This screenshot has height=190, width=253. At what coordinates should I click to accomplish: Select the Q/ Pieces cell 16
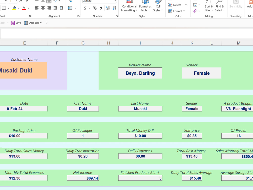click(237, 136)
